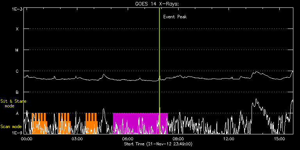Click the GOES 14 X-Rays plot title
This screenshot has height=150, width=300.
(x=157, y=4)
